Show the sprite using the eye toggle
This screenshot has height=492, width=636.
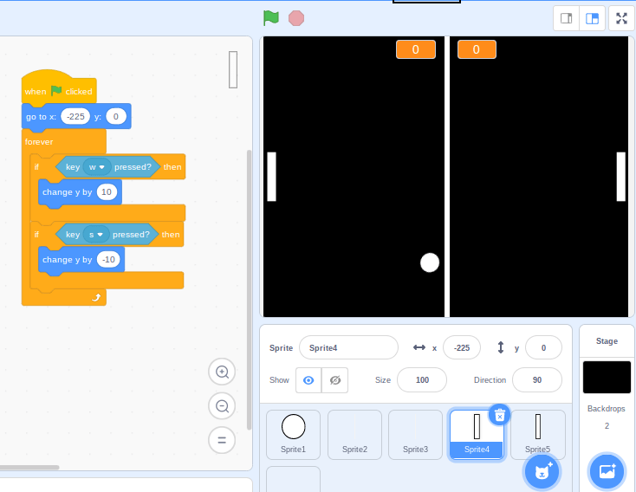(308, 380)
